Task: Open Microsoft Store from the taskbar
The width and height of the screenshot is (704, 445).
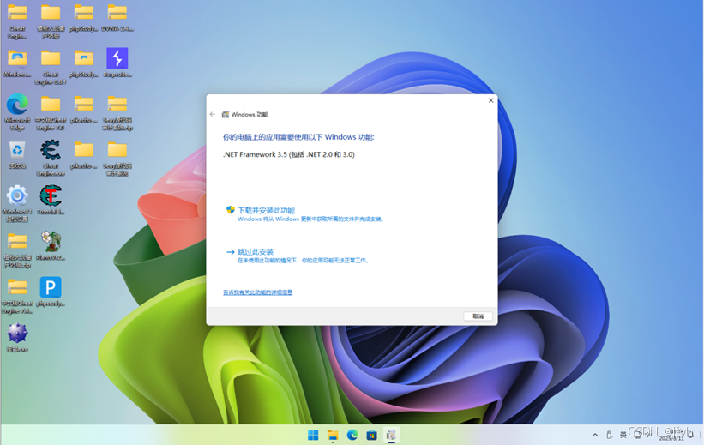Action: click(x=371, y=435)
